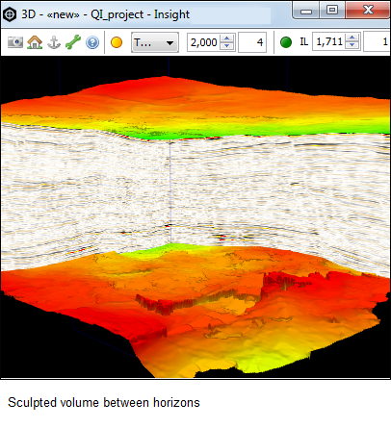Open help with the blue question icon

coord(92,42)
